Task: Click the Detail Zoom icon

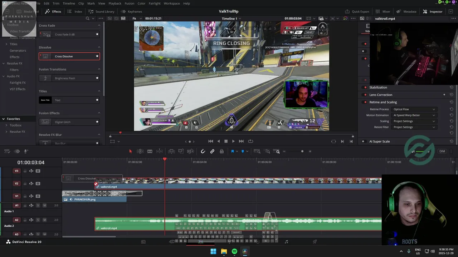Action: (x=268, y=151)
